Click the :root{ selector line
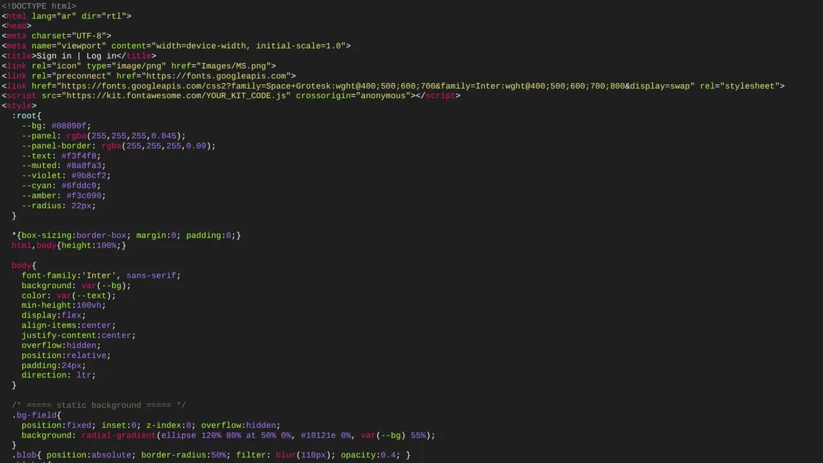Image resolution: width=823 pixels, height=463 pixels. pos(26,116)
